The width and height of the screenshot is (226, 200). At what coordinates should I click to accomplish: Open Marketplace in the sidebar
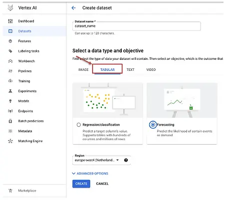[x=34, y=191]
